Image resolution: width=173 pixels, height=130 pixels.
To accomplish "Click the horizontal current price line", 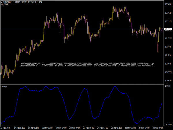I will [x=29, y=29].
